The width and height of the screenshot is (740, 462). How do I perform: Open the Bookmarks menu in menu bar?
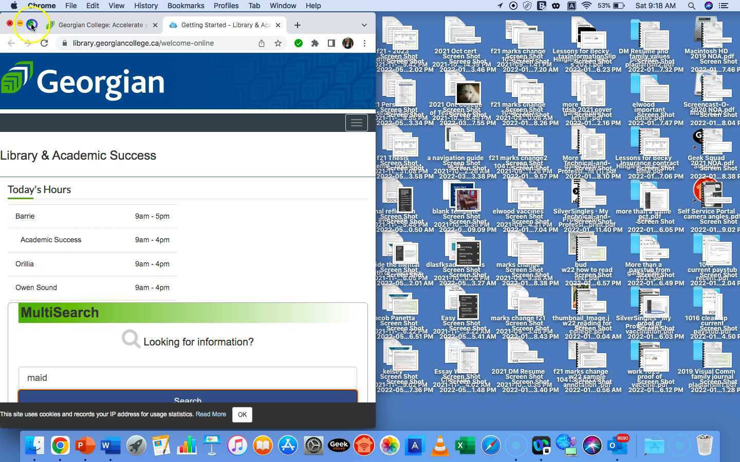[186, 6]
